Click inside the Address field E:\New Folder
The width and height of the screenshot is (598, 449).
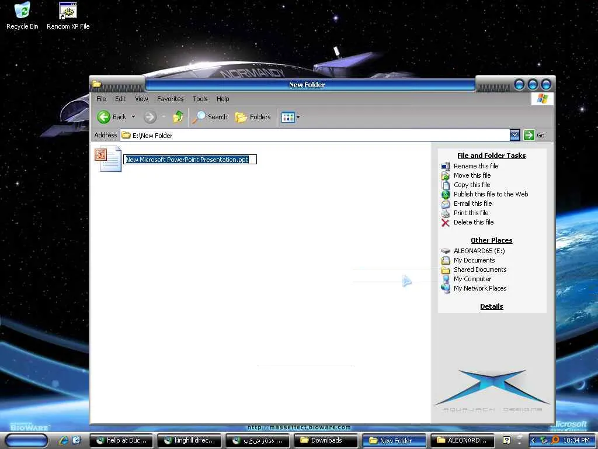click(315, 135)
